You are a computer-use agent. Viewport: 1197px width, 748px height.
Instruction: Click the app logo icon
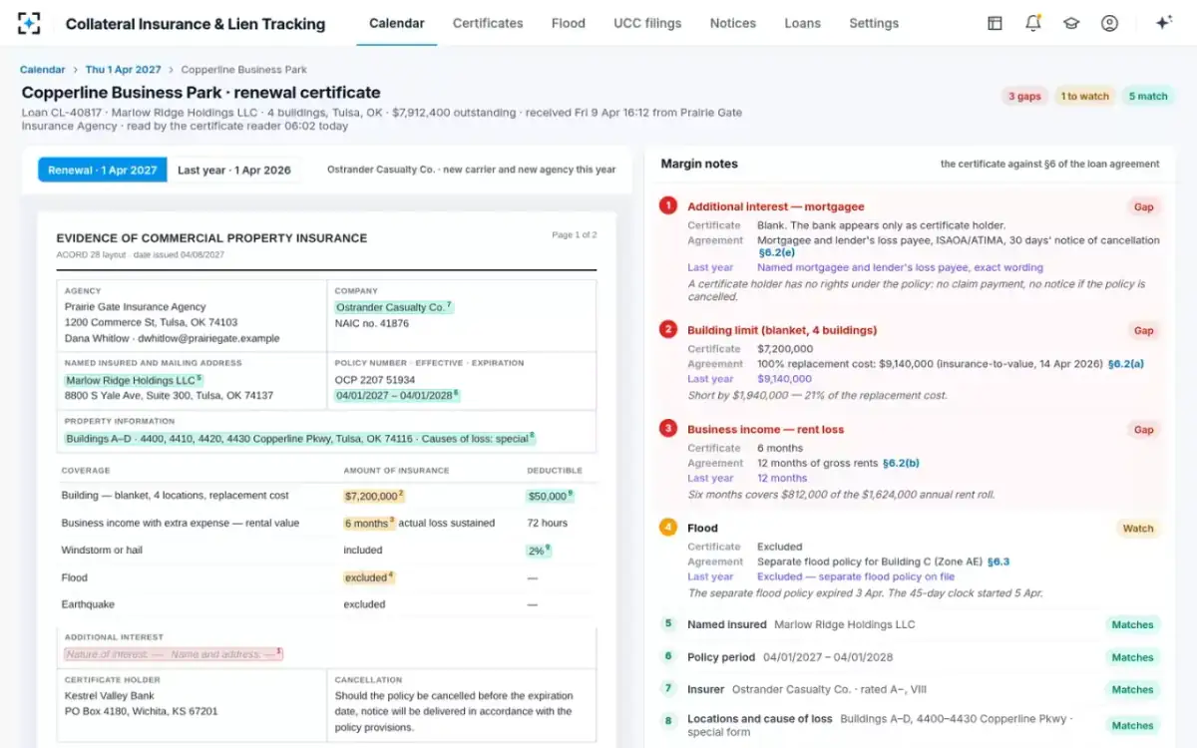coord(30,23)
